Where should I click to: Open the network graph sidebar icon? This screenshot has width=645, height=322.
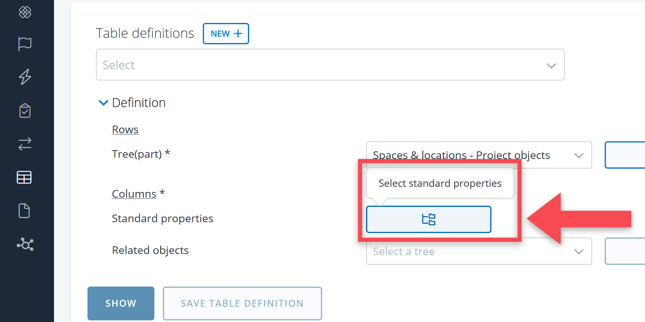point(25,244)
